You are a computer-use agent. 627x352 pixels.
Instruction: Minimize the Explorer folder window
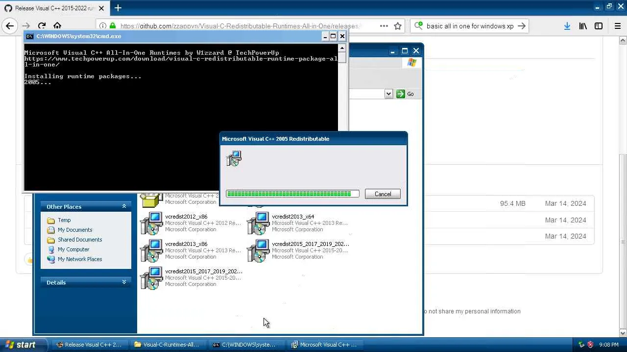click(x=393, y=51)
